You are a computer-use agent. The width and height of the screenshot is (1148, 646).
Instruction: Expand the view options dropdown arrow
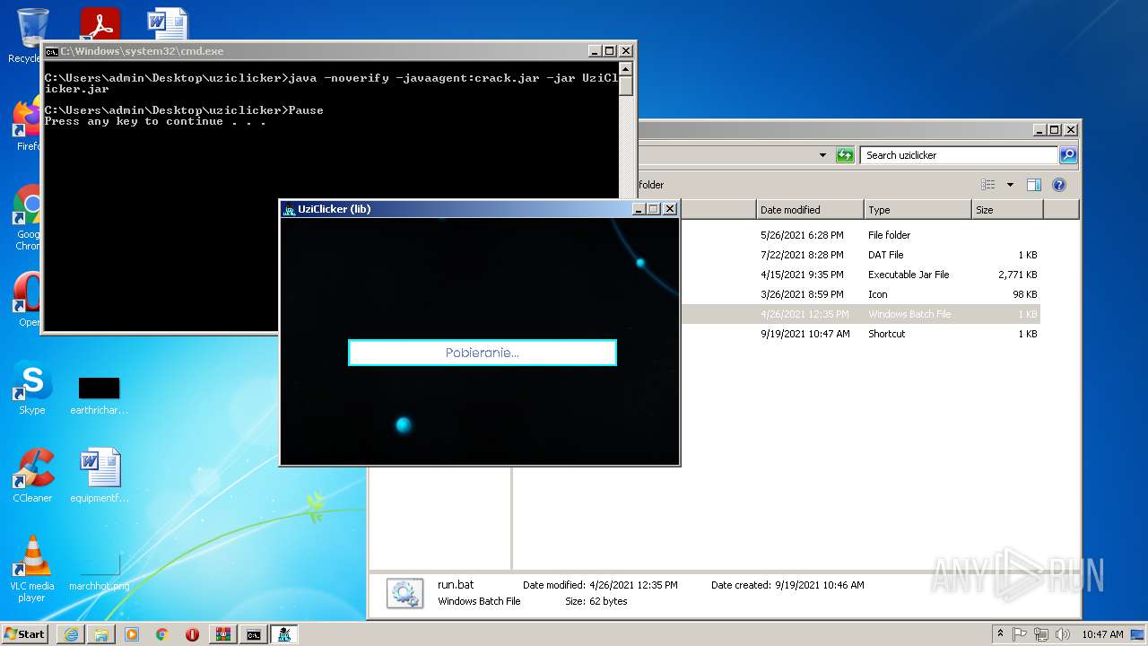point(1010,185)
